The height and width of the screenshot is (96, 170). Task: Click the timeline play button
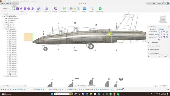click(x=6, y=90)
